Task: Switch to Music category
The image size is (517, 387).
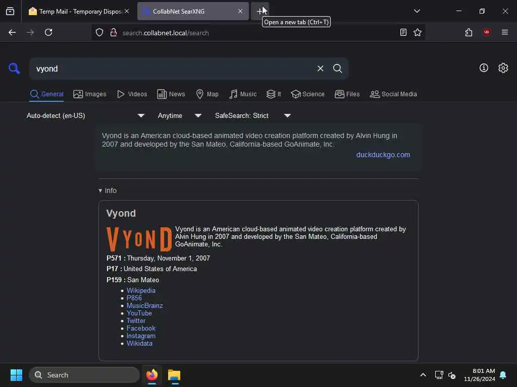Action: [243, 94]
